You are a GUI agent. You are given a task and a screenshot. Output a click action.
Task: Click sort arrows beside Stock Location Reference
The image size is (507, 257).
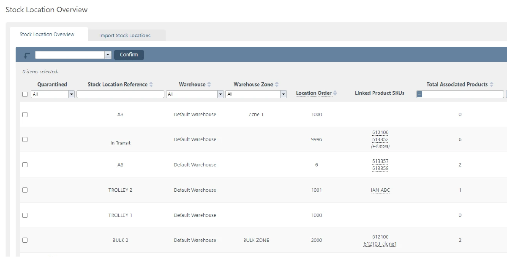151,85
